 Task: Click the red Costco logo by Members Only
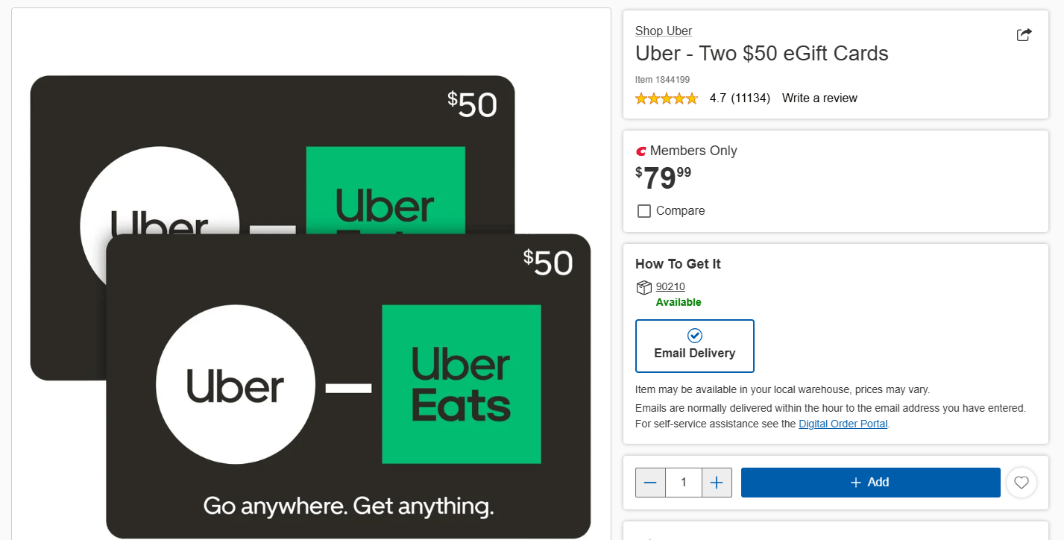tap(640, 151)
